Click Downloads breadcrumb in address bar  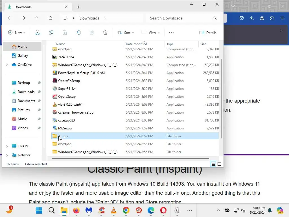89,18
